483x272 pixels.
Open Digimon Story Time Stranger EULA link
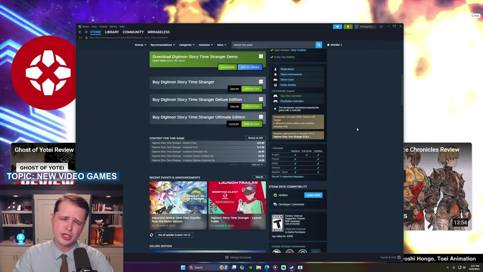coord(291,136)
